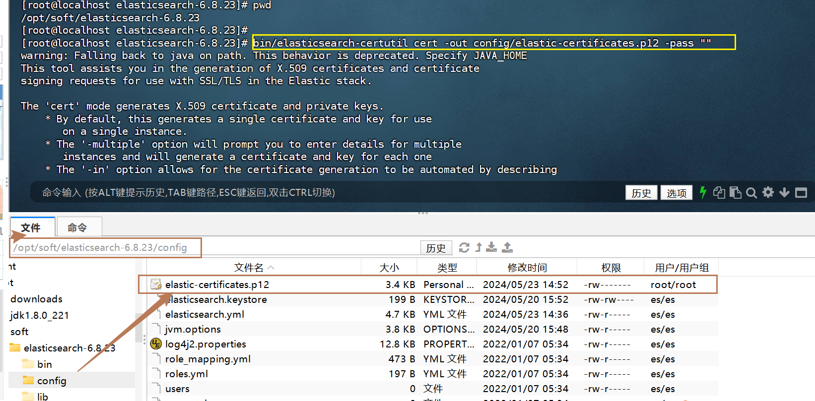Click the 2024/05/23 14:52 modified time
Viewport: 815px width, 401px height.
point(526,285)
